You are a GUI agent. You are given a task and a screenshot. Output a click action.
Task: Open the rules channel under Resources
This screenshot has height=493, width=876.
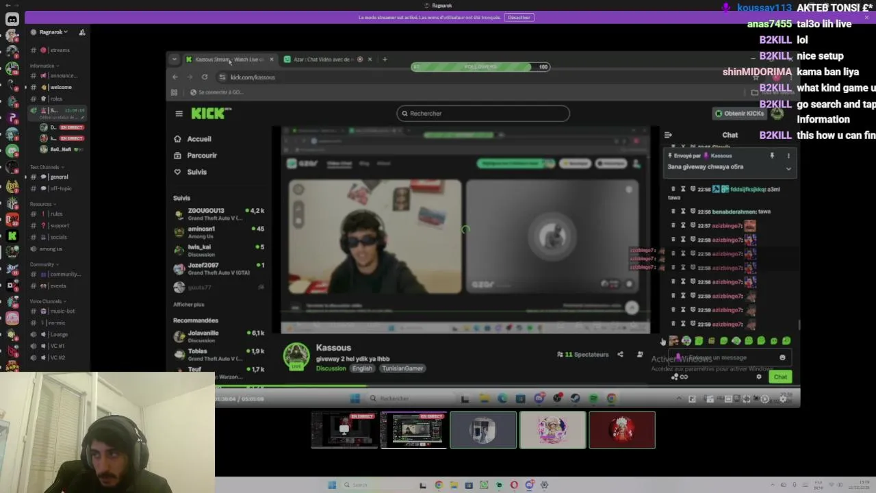(x=55, y=214)
